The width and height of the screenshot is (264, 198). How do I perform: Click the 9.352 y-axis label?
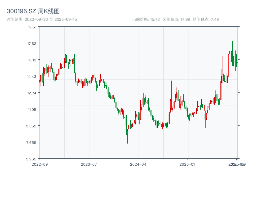pos(32,126)
